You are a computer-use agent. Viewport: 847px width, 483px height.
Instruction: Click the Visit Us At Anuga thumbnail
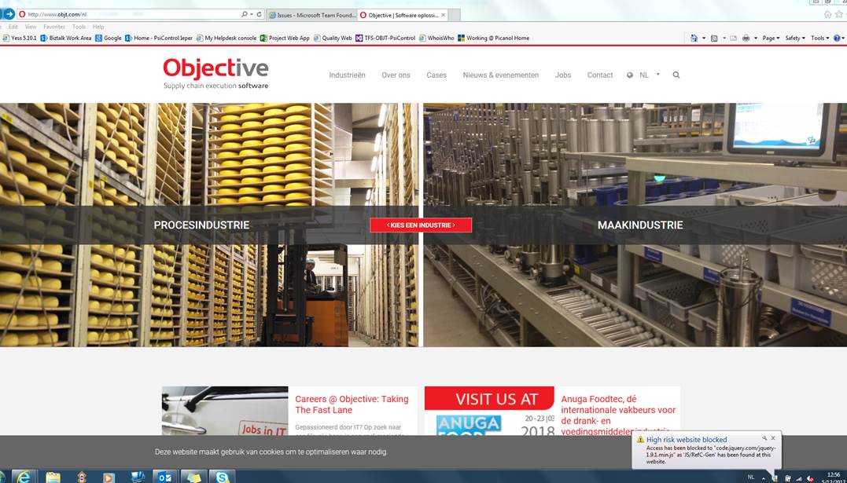point(489,412)
